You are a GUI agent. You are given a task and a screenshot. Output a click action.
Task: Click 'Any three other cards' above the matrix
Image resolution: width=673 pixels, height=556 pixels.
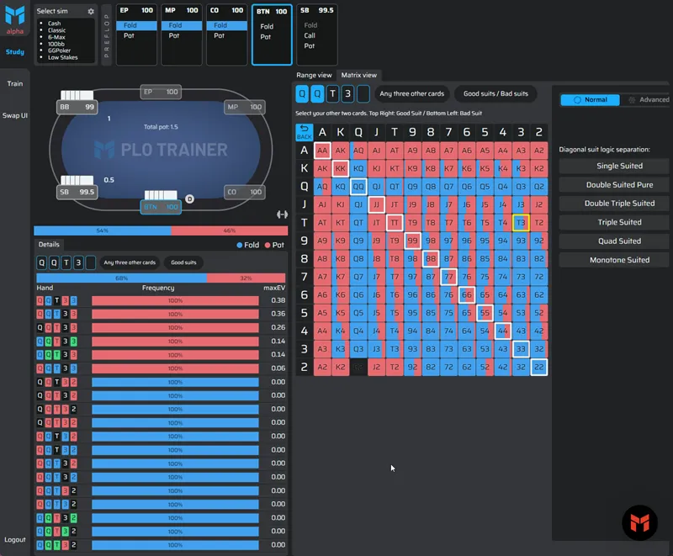click(412, 93)
